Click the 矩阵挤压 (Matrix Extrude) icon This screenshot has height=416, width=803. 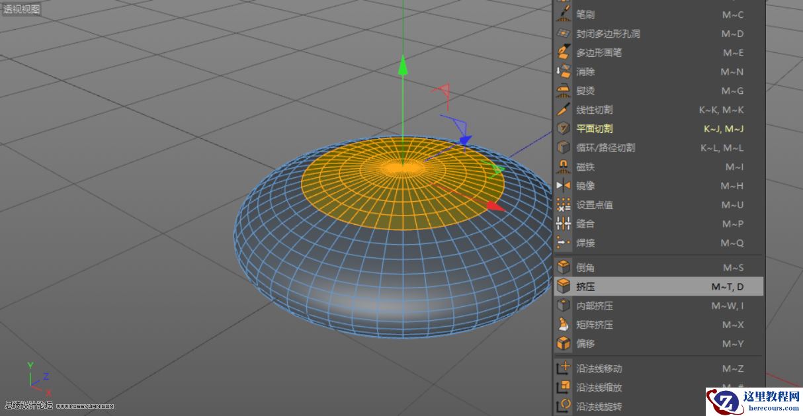(564, 325)
